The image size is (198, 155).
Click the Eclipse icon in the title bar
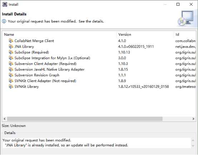pos(5,4)
